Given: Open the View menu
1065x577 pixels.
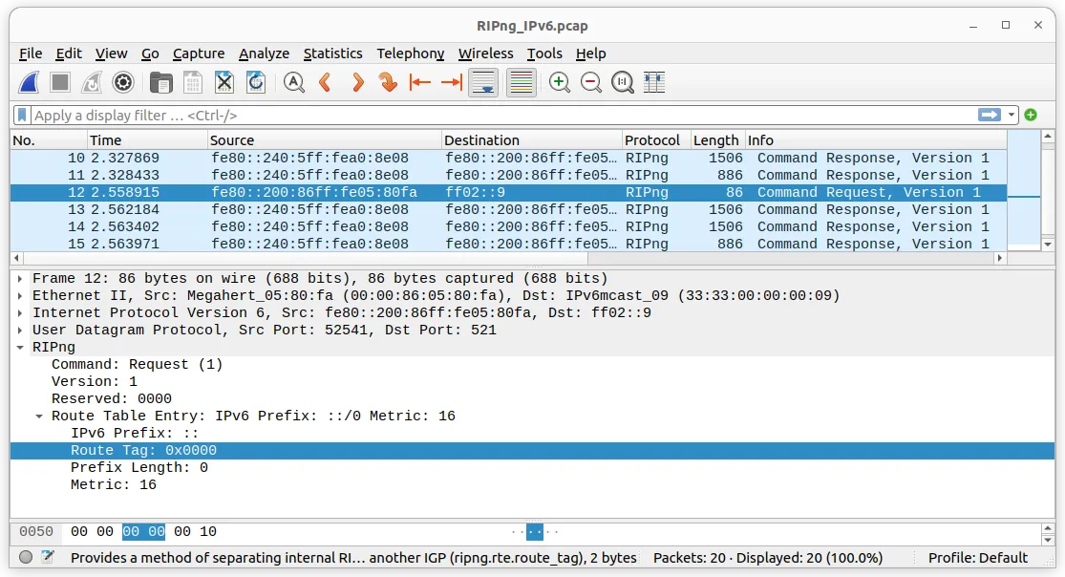Looking at the screenshot, I should (112, 53).
